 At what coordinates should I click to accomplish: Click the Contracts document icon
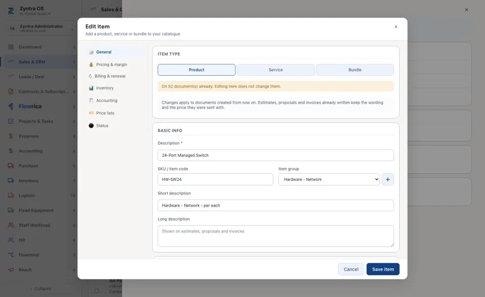(11, 91)
